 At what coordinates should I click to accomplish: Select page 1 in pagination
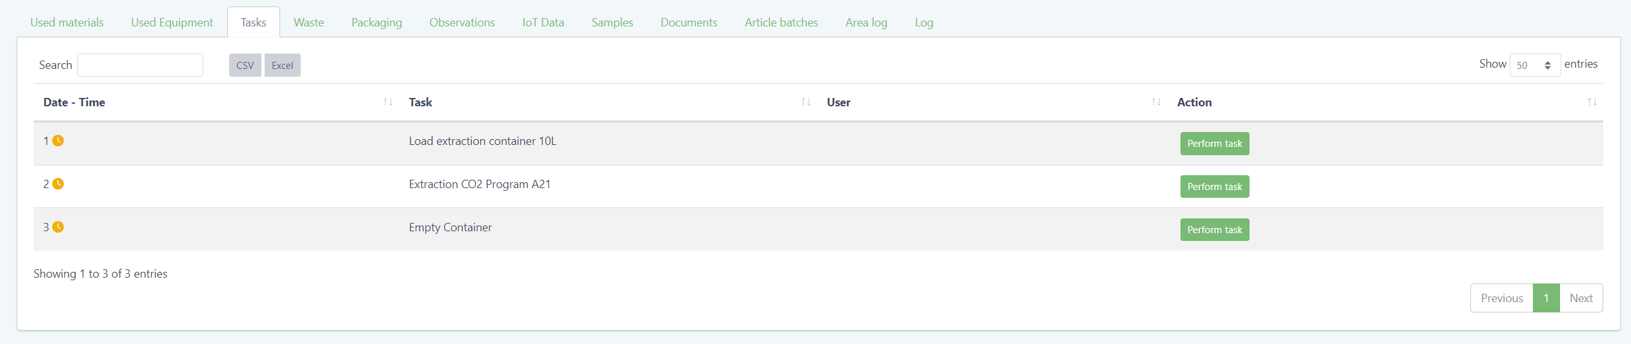[x=1546, y=298]
